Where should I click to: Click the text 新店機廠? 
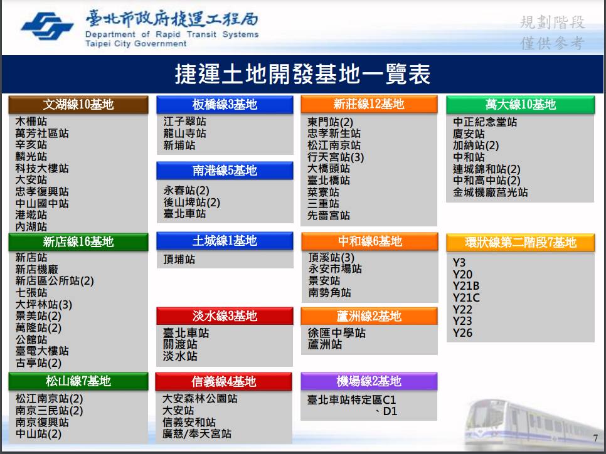click(x=36, y=269)
